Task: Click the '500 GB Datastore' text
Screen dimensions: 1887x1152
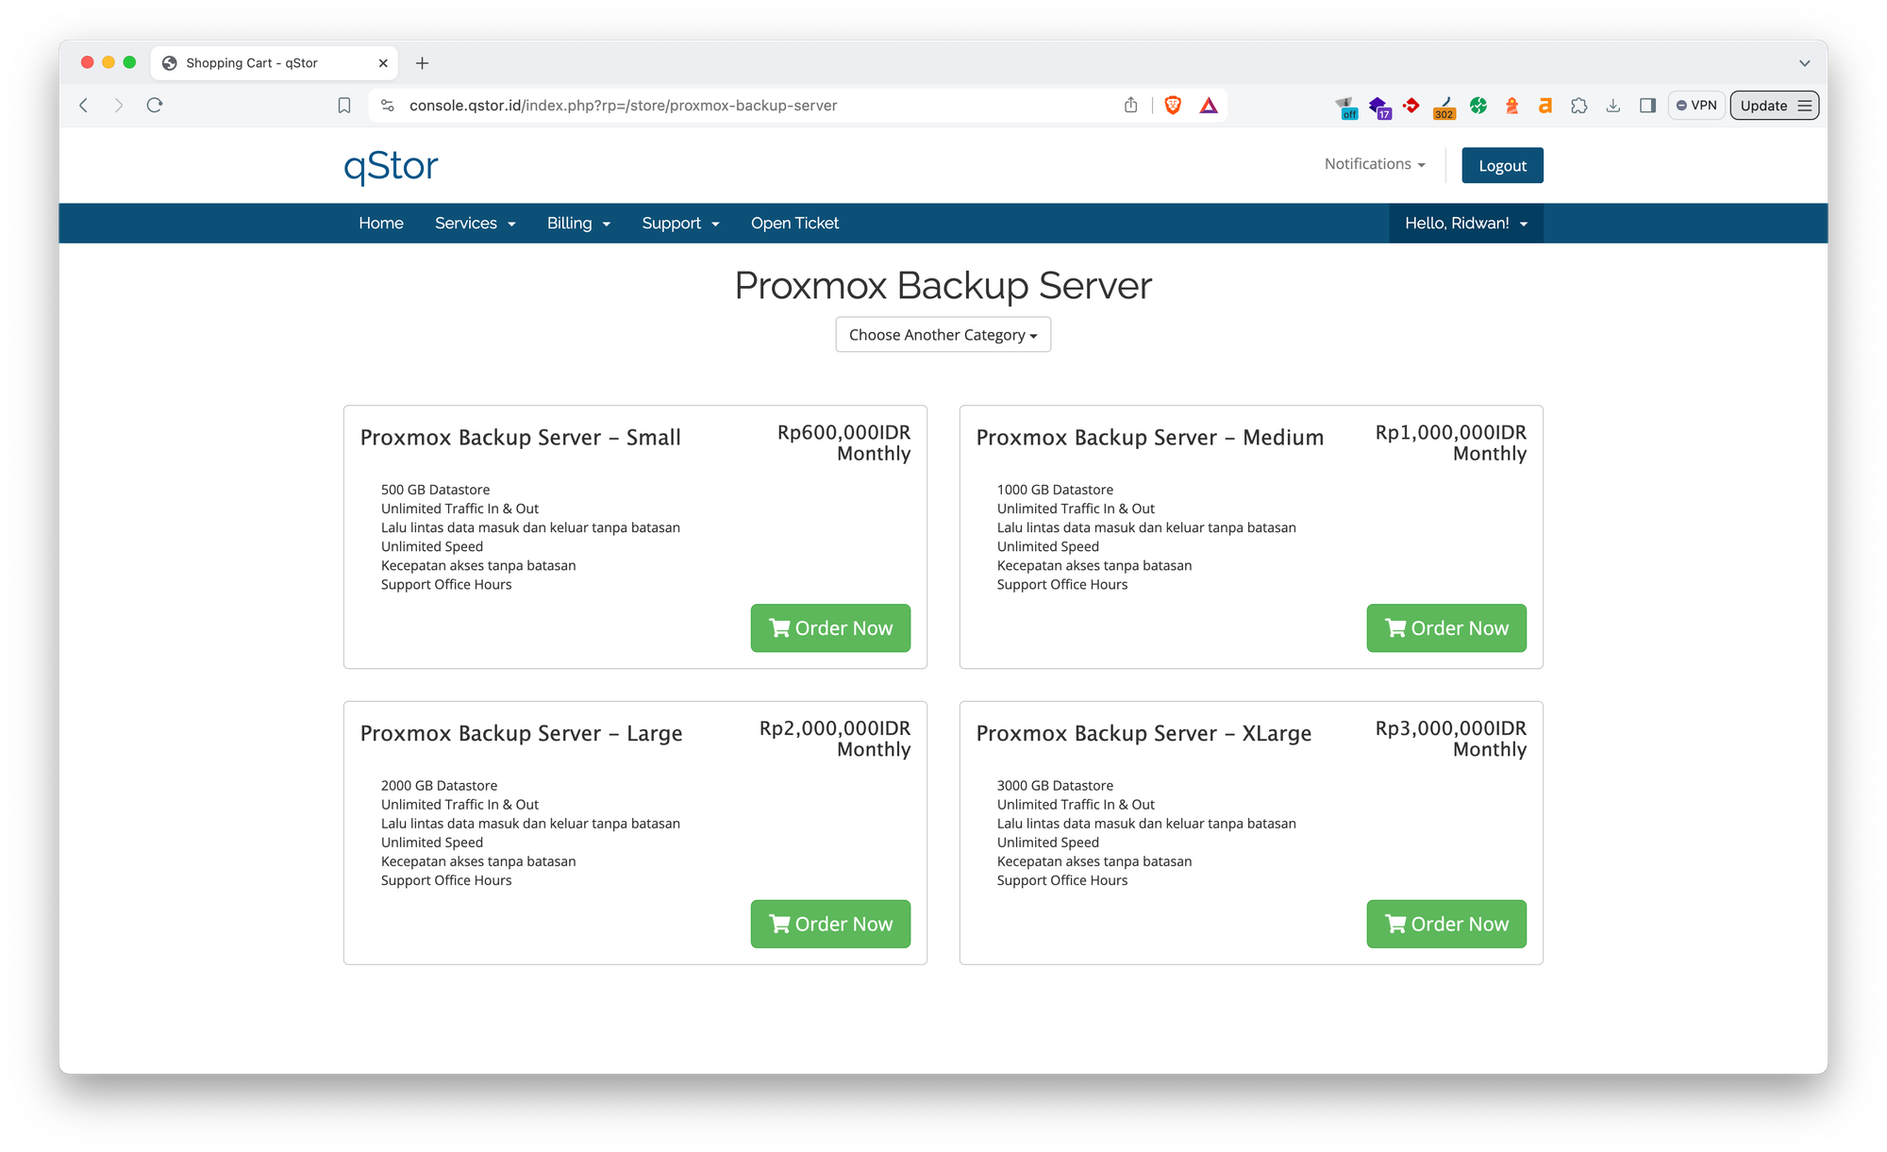Action: click(435, 490)
